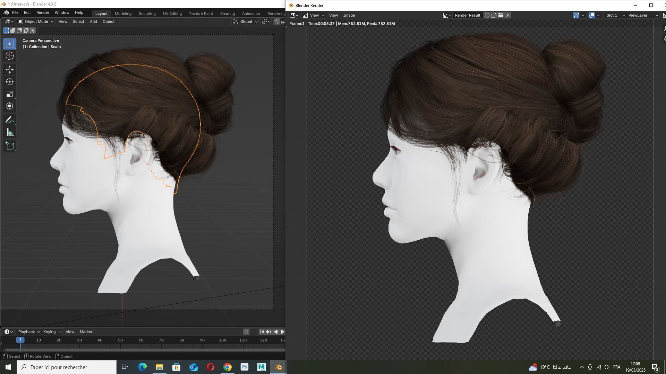
Task: Open Object Mode dropdown
Action: (35, 21)
